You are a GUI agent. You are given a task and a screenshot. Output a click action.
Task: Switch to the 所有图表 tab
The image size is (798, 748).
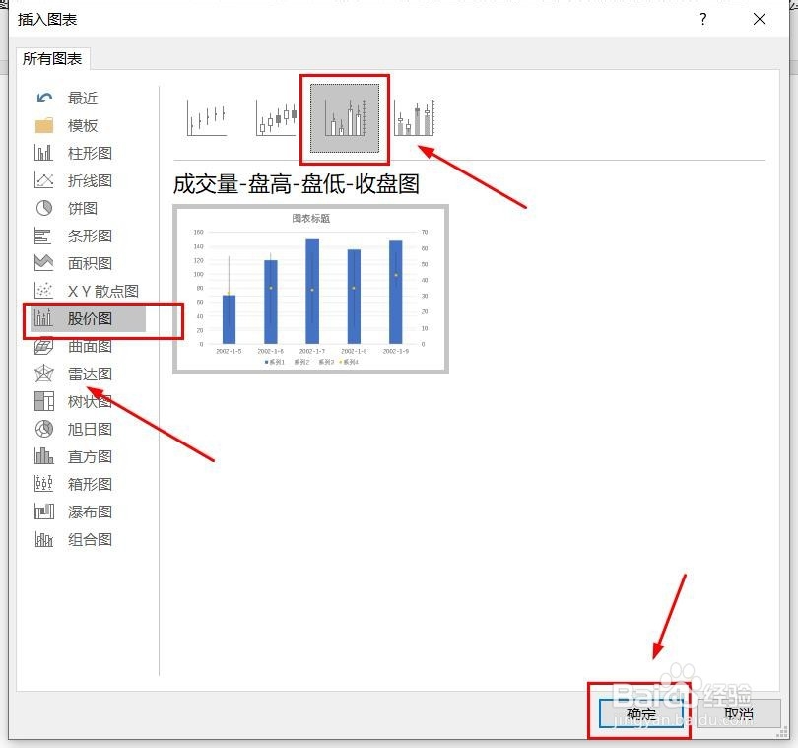coord(52,58)
